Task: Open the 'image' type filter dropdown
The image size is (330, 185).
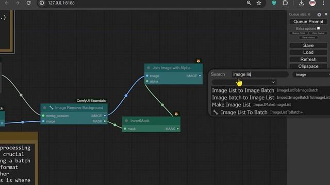Action: click(x=311, y=75)
